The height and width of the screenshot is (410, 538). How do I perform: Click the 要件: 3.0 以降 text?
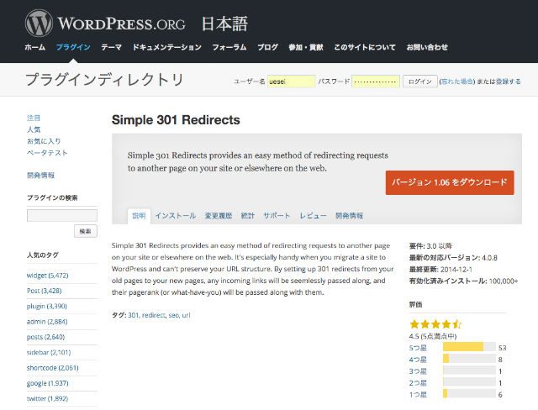coord(430,246)
